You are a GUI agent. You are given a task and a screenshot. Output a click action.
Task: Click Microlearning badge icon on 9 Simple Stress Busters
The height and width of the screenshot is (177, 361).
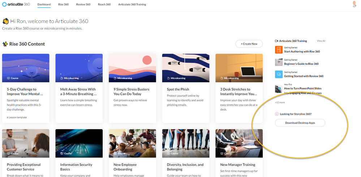pos(115,78)
